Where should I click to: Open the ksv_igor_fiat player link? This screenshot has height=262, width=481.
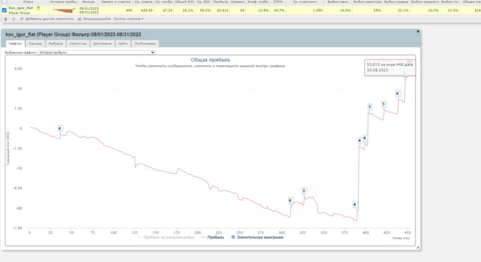(21, 8)
